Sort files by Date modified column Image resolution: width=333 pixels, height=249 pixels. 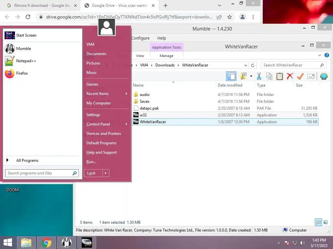[230, 85]
